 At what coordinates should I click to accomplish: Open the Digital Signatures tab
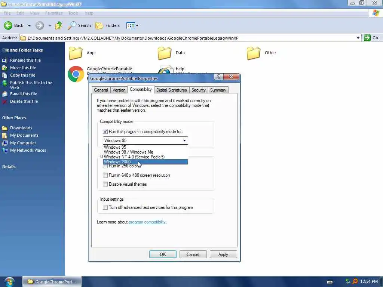[x=171, y=90]
